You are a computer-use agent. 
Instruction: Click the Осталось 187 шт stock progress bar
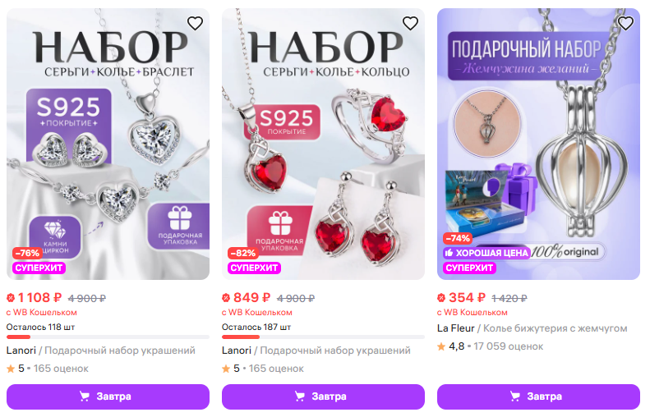point(323,337)
